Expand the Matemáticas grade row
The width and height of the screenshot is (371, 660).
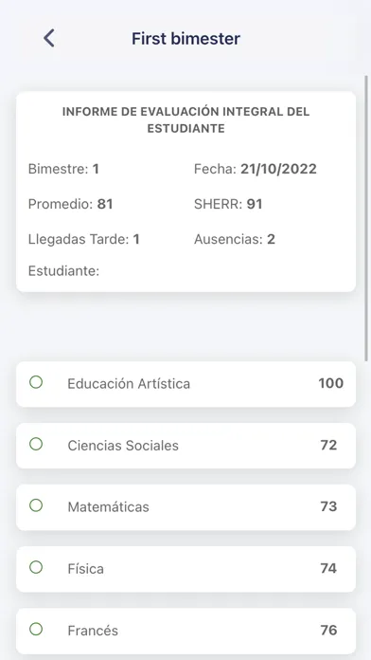pyautogui.click(x=185, y=507)
